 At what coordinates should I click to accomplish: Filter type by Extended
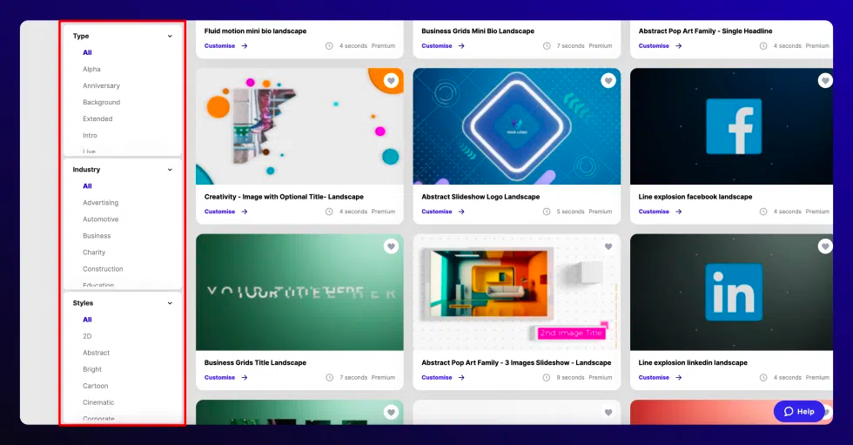97,118
